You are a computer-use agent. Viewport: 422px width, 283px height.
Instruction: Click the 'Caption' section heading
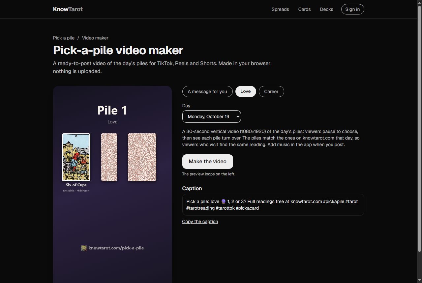[x=192, y=189]
